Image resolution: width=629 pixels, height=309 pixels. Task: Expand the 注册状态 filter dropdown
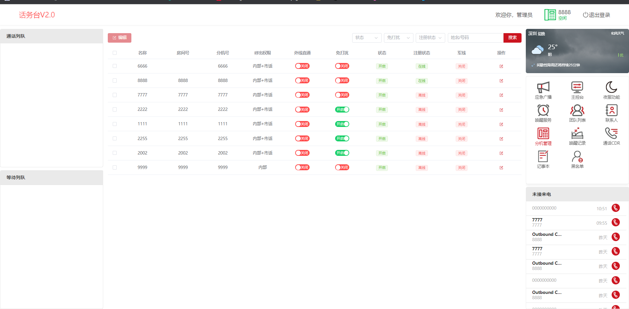pyautogui.click(x=430, y=38)
